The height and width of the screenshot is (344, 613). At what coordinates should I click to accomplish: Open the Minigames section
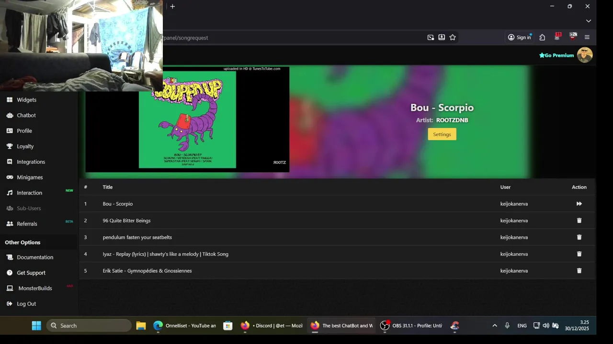pos(30,177)
